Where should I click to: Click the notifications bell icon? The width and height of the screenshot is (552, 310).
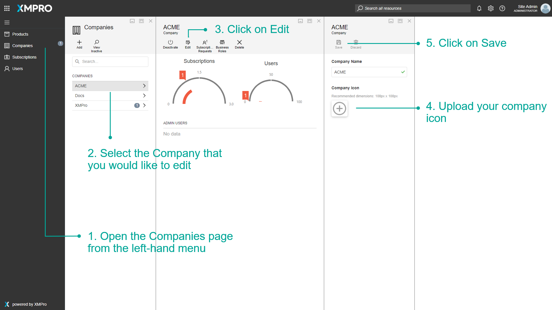[x=479, y=8]
